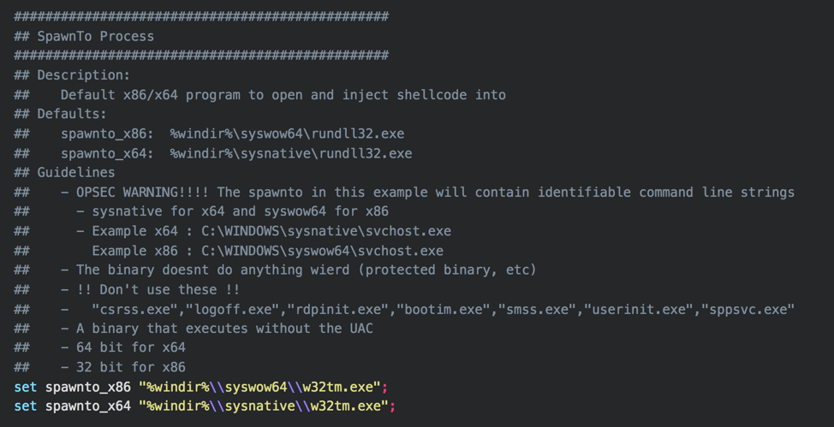
Task: Click the "Description:" comment line
Action: (83, 75)
